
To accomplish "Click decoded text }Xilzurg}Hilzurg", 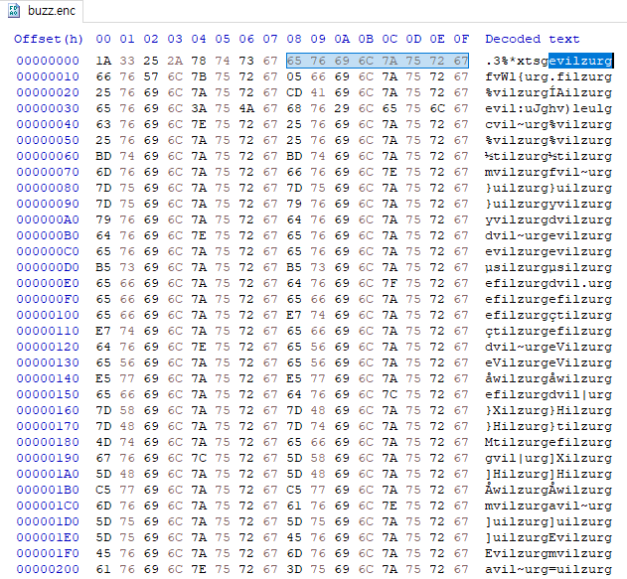I will pyautogui.click(x=549, y=410).
